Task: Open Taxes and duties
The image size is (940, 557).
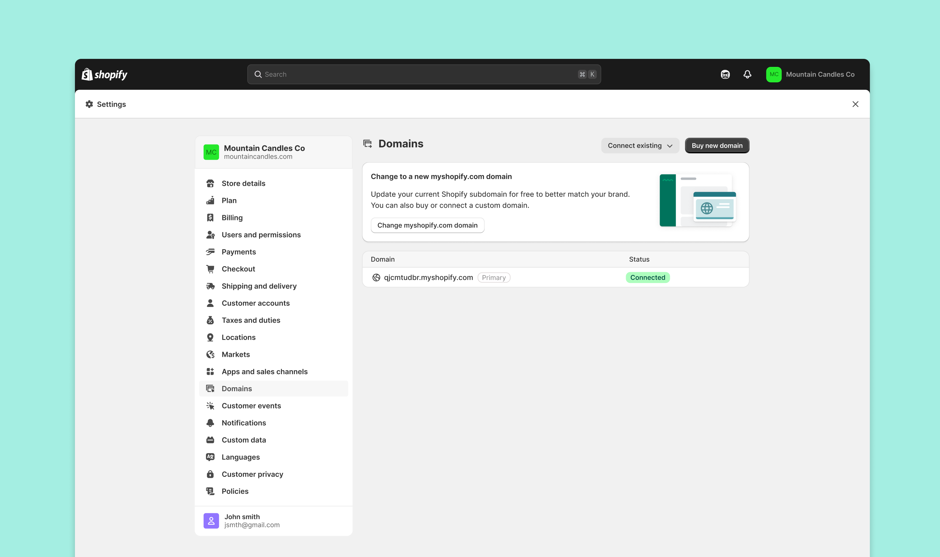Action: pos(273,320)
